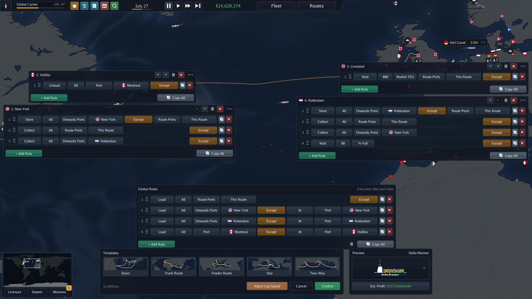Select the Trunk Route template
532x299 pixels.
pos(173,266)
